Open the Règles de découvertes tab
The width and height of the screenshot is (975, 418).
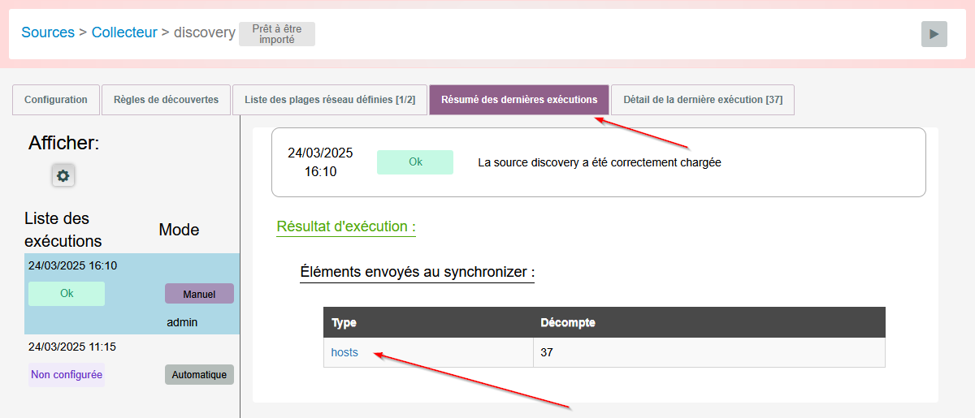pyautogui.click(x=166, y=100)
